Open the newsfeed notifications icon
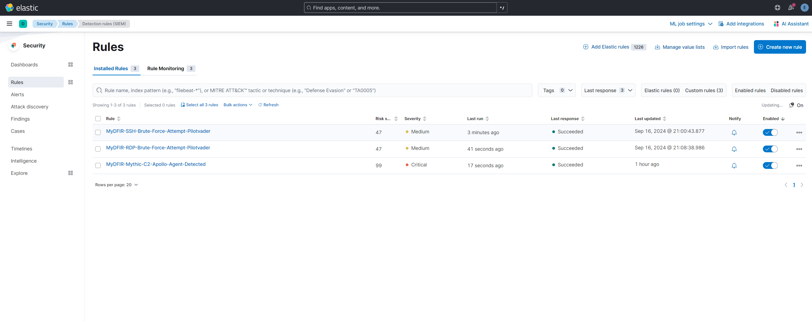812x322 pixels. click(791, 8)
